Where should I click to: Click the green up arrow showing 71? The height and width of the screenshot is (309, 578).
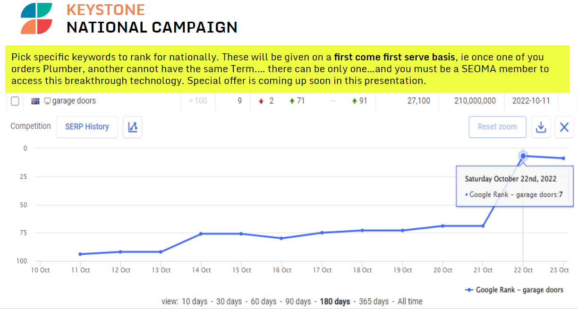(x=292, y=101)
